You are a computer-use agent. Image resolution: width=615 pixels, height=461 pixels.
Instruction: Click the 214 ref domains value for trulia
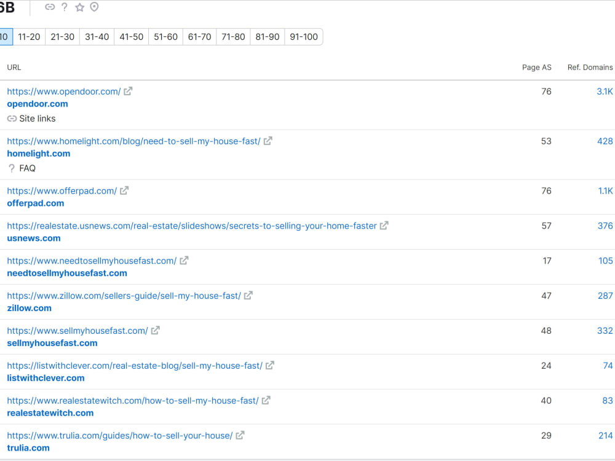point(606,436)
